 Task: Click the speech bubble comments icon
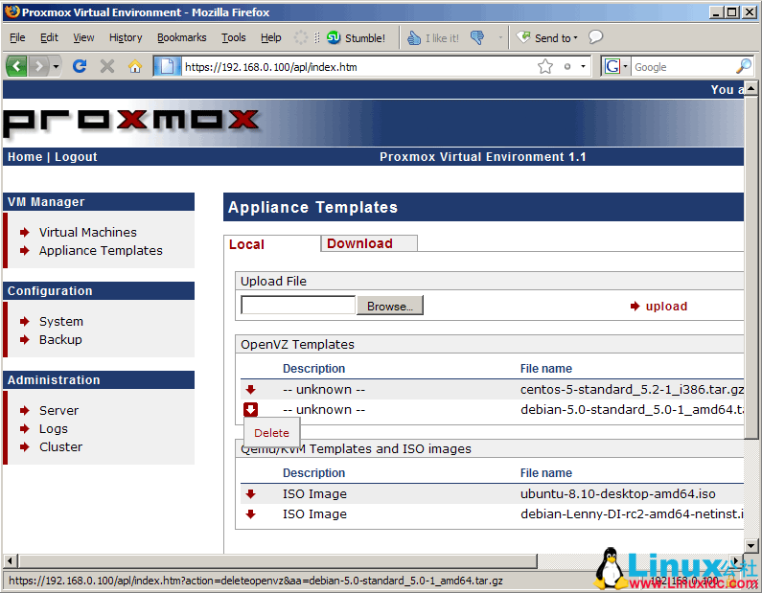click(x=595, y=37)
